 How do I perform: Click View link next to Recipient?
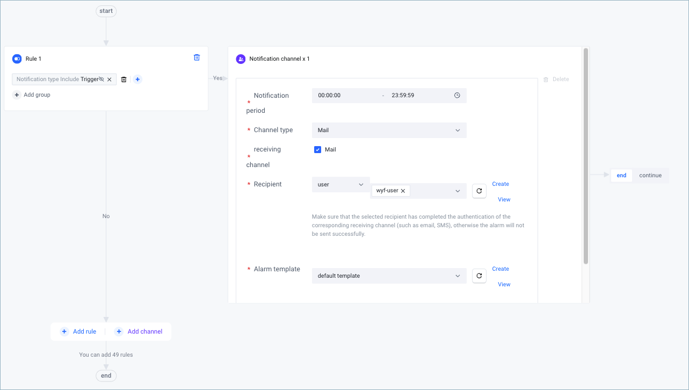coord(504,199)
